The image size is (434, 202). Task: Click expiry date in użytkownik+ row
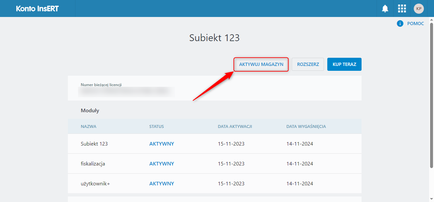300,184
